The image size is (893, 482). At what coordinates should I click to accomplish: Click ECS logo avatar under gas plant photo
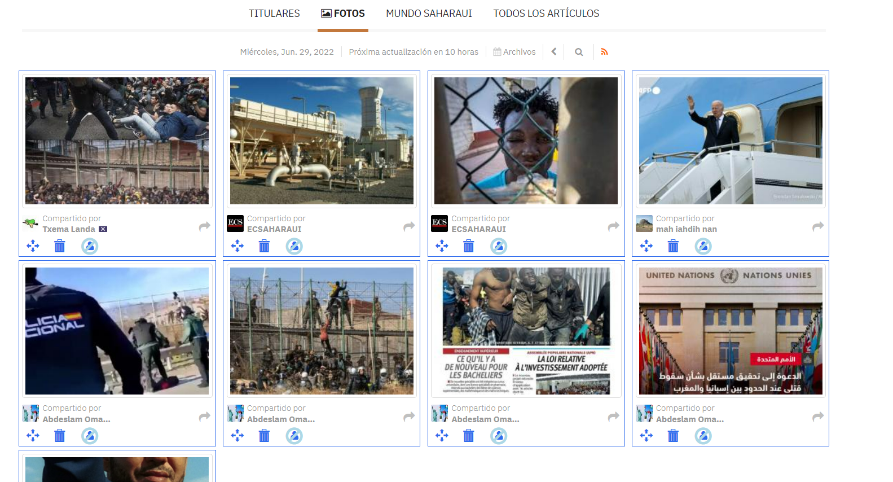click(235, 224)
